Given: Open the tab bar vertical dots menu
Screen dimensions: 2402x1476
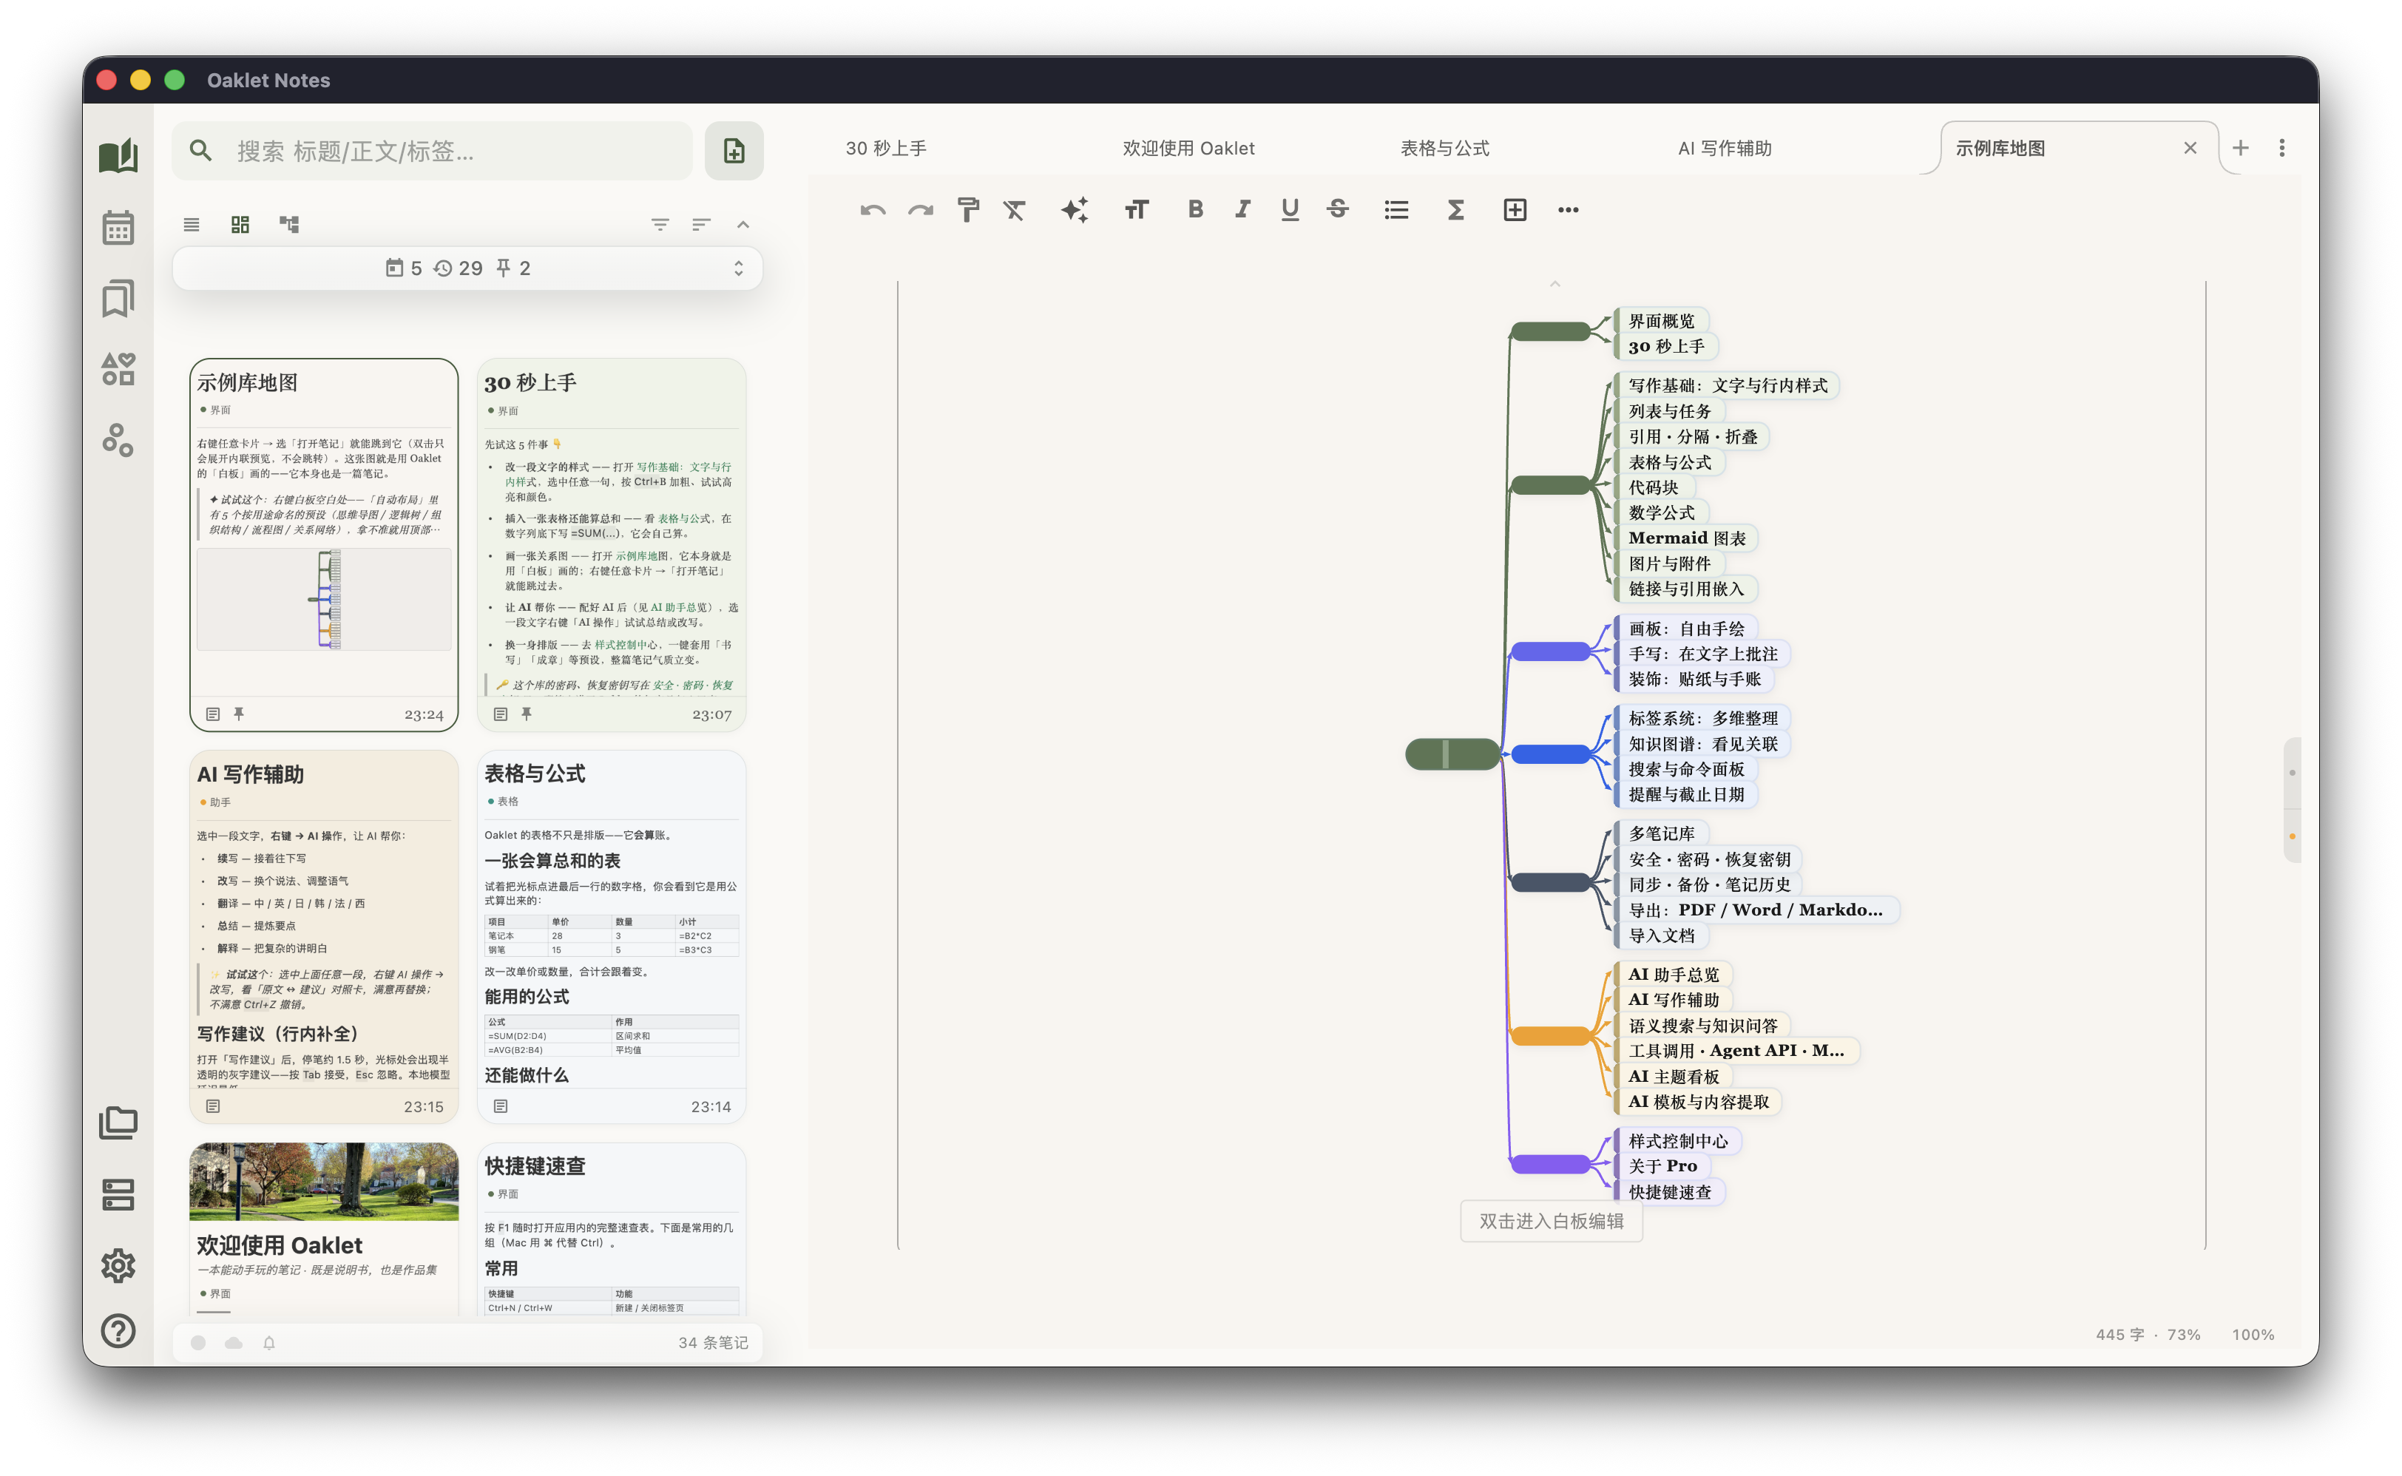Looking at the screenshot, I should click(x=2282, y=147).
